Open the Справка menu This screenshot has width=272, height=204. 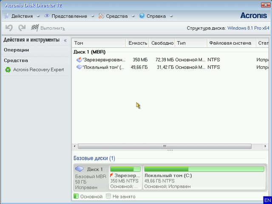(x=156, y=16)
